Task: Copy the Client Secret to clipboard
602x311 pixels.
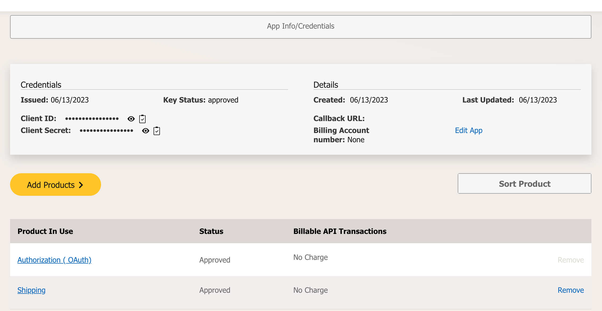Action: [x=157, y=131]
